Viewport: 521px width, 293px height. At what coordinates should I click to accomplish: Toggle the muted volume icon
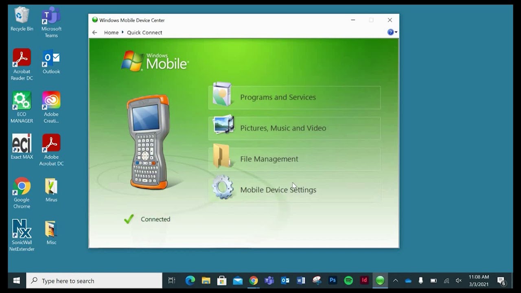pyautogui.click(x=459, y=280)
